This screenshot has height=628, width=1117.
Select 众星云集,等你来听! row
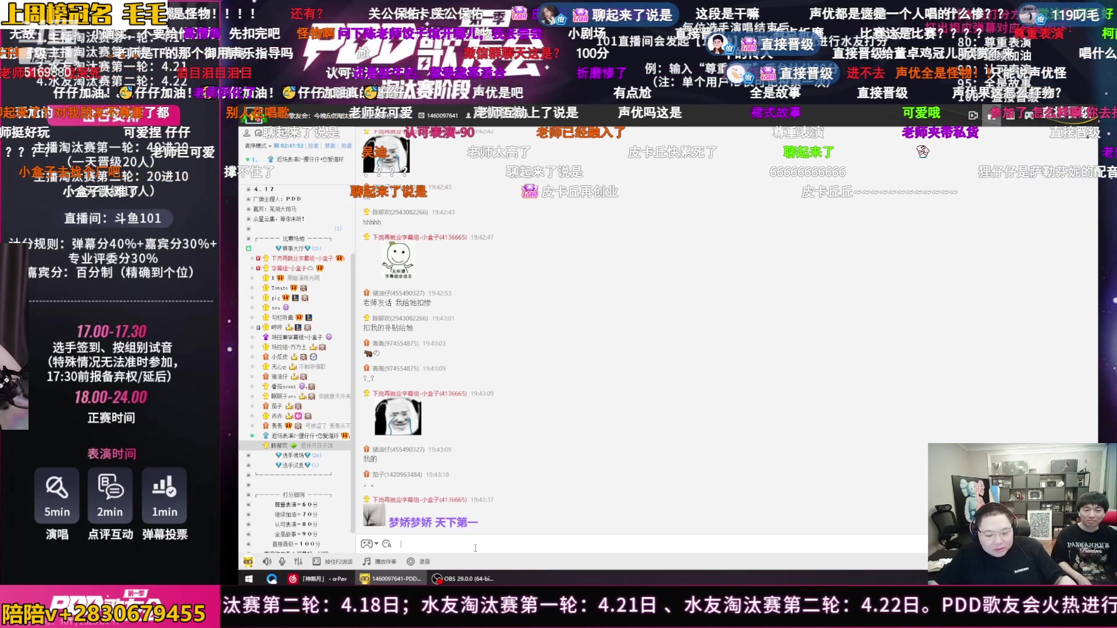(279, 219)
